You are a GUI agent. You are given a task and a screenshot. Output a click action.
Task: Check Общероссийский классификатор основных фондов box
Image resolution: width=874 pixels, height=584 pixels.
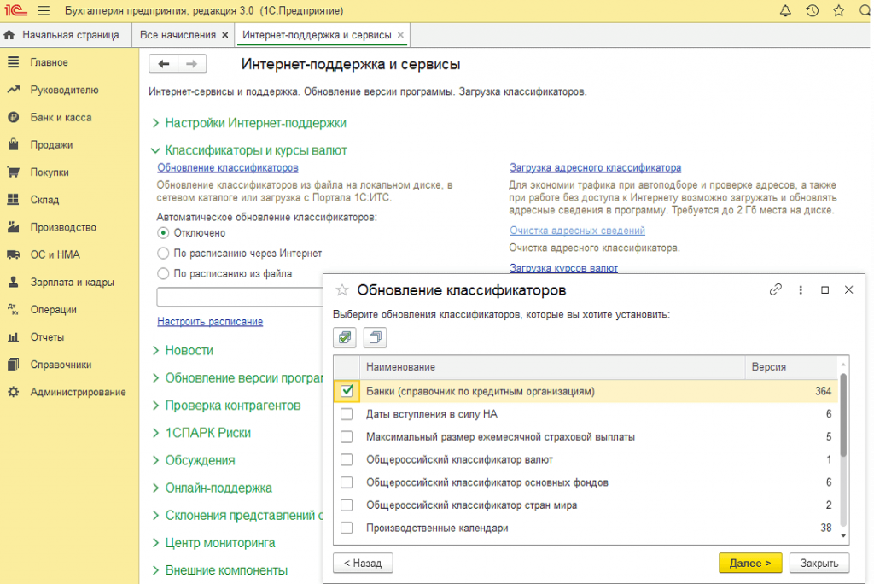point(347,482)
